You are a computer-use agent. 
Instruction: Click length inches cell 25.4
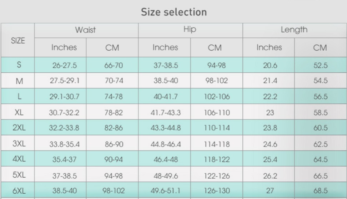[x=270, y=159]
